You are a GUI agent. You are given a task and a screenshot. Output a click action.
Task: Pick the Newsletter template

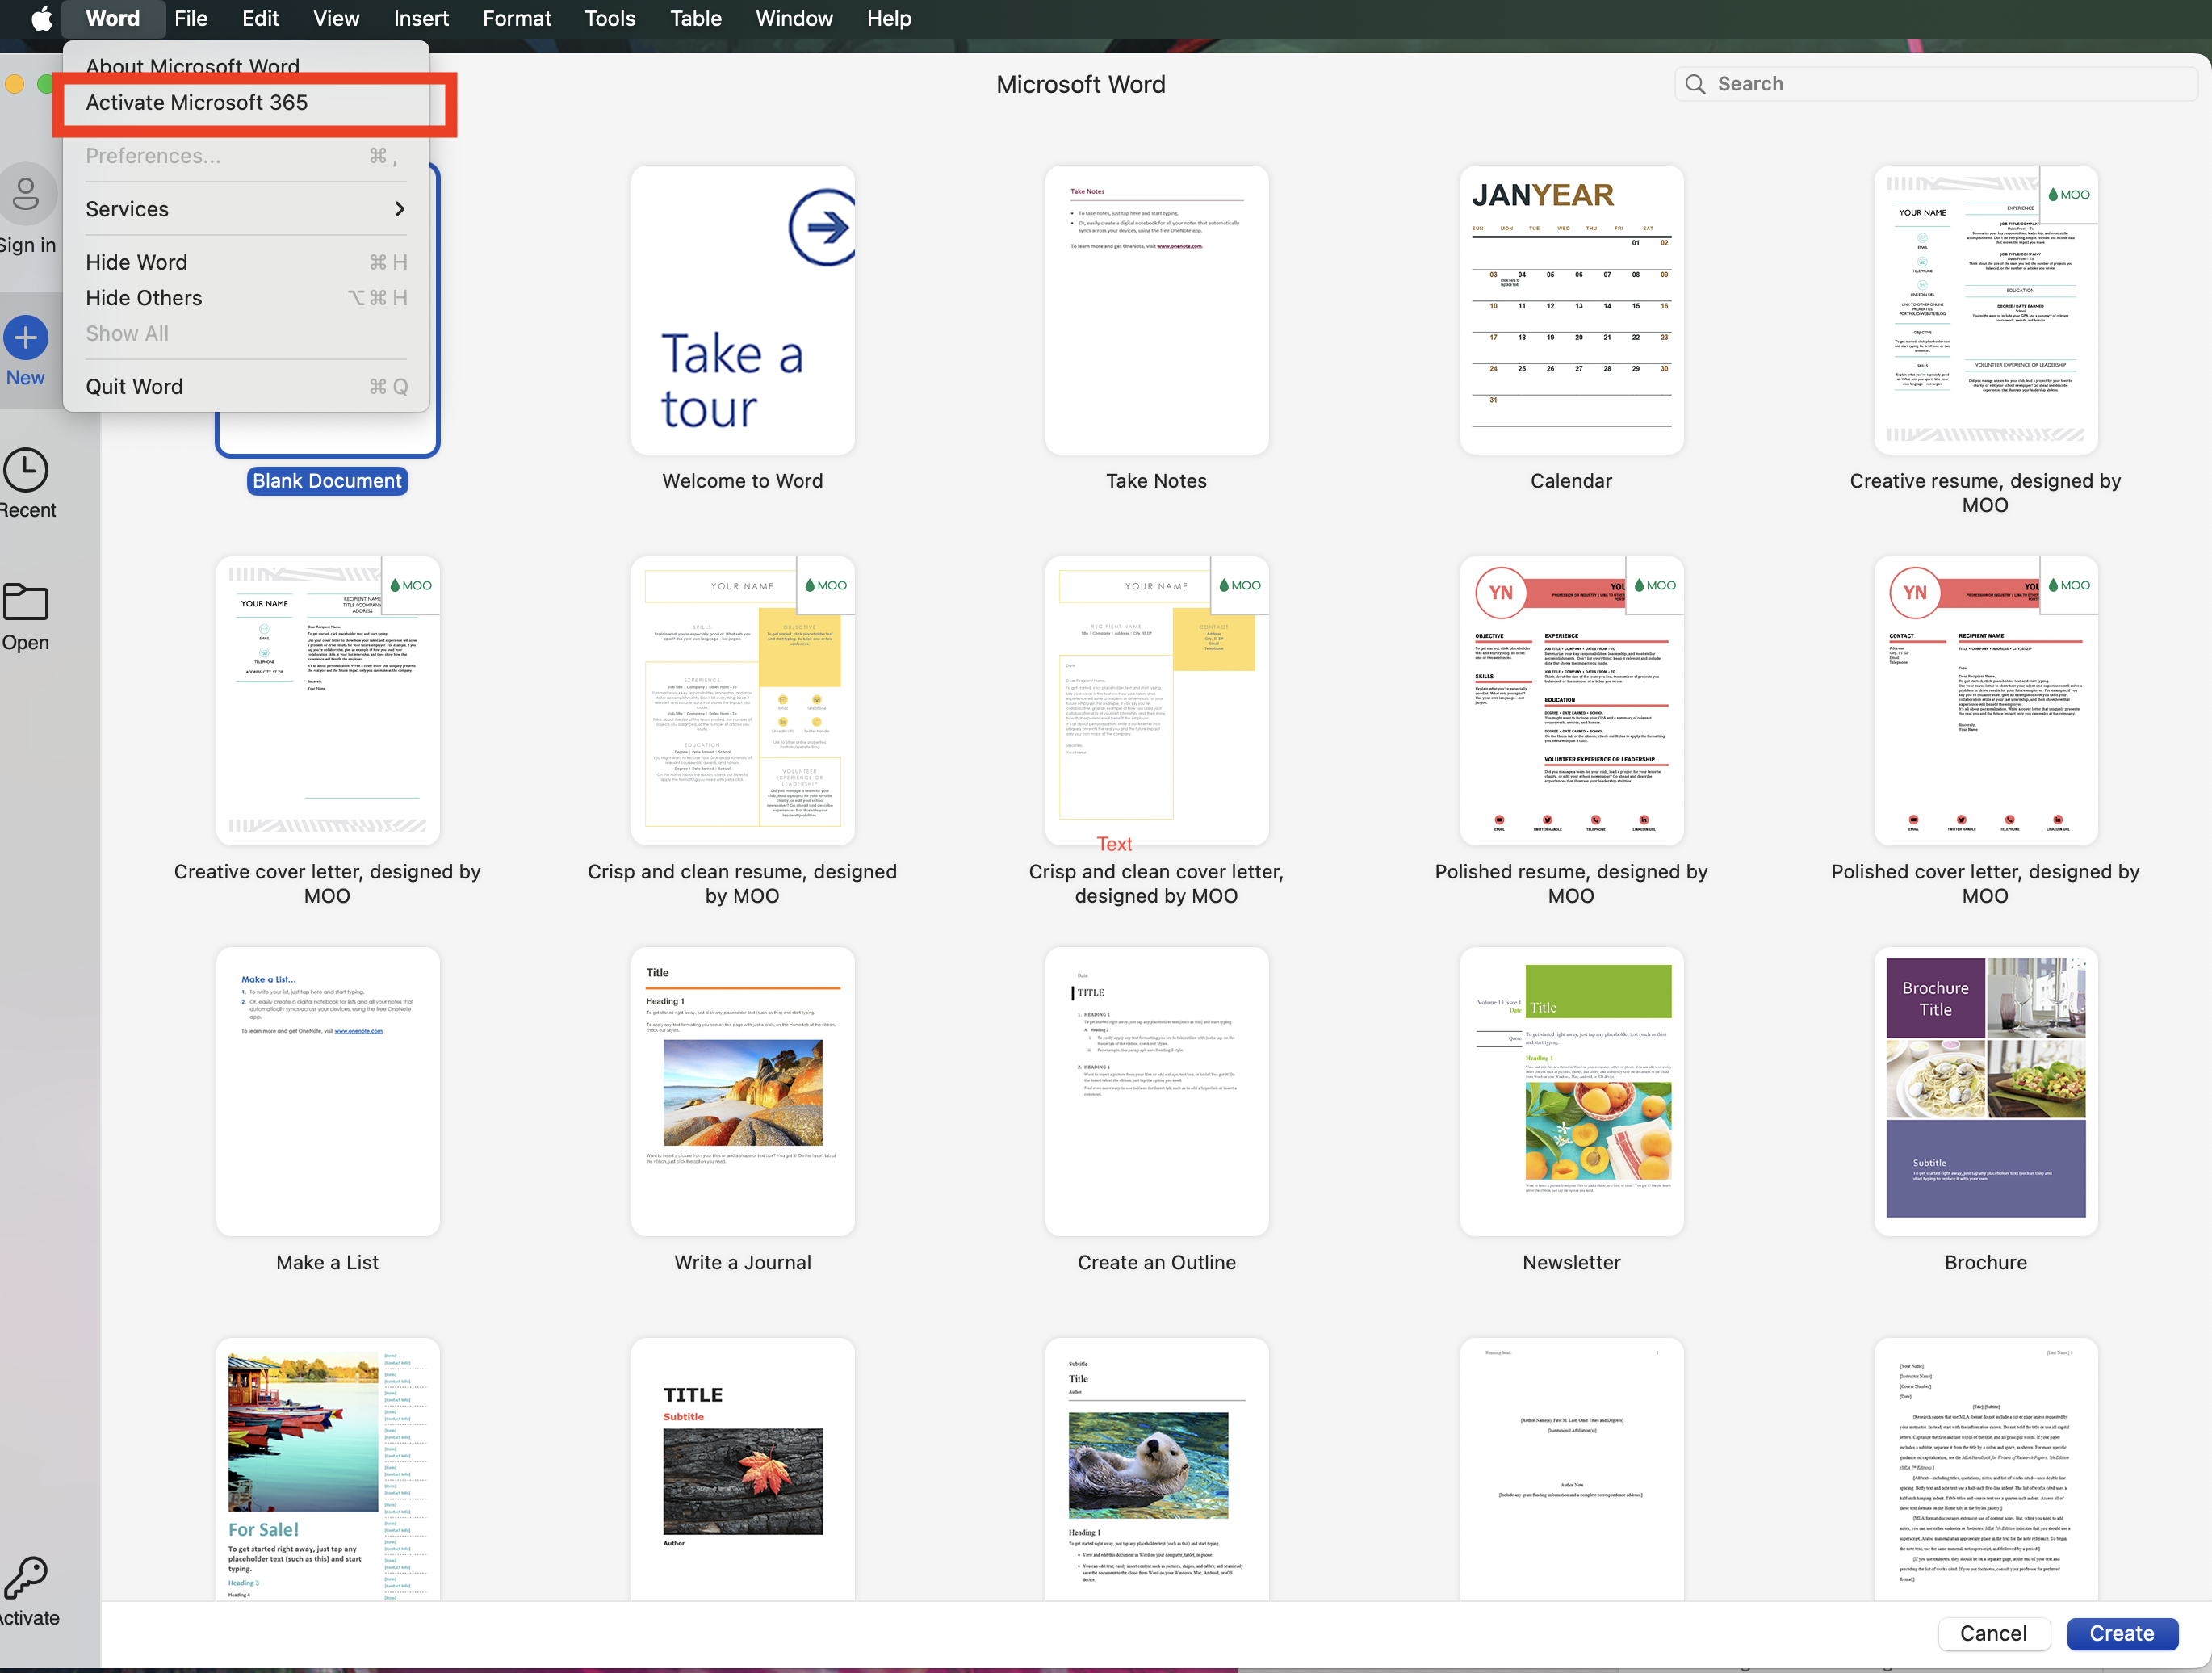click(1570, 1090)
